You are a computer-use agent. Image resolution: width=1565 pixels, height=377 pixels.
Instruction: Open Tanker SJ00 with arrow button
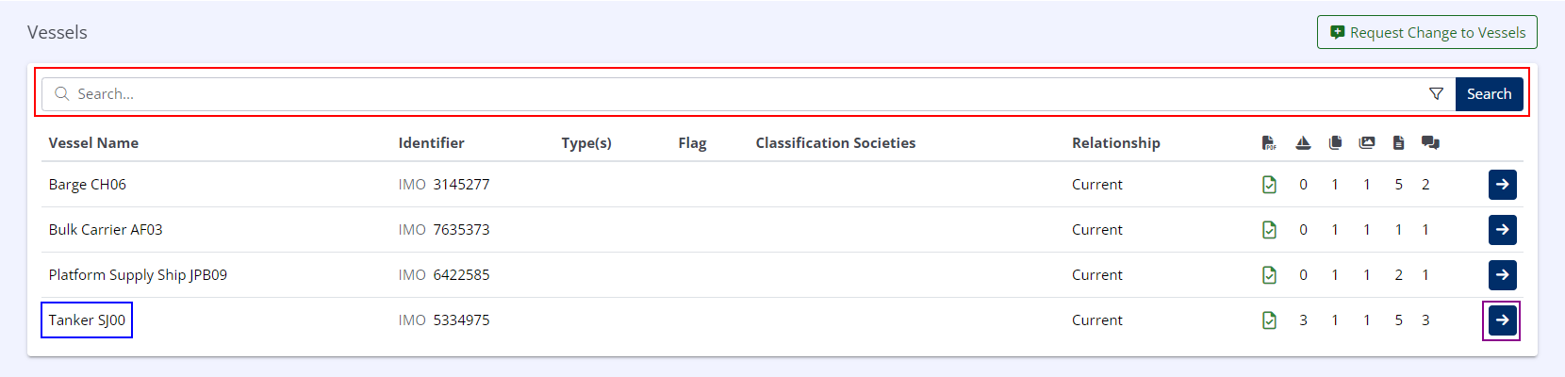pos(1502,320)
